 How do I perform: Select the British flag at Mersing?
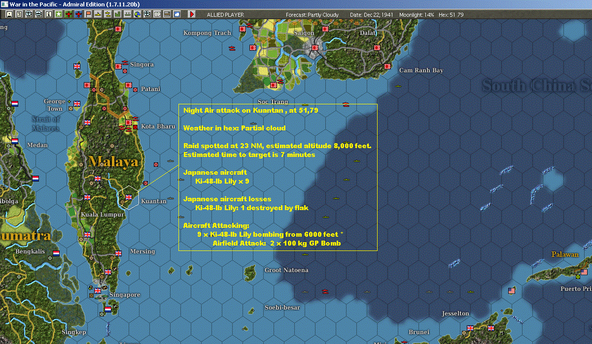tap(118, 253)
